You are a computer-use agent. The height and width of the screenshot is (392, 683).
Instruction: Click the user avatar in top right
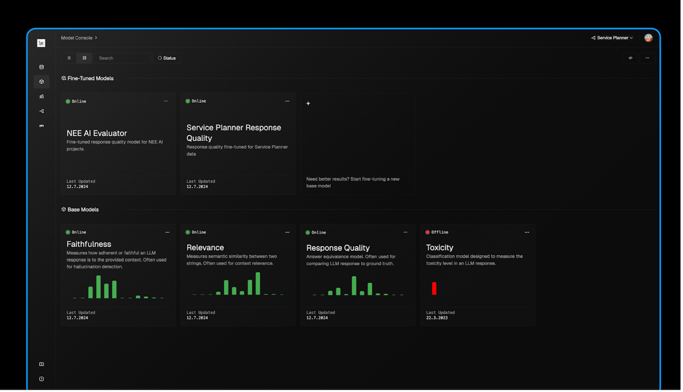pyautogui.click(x=648, y=38)
